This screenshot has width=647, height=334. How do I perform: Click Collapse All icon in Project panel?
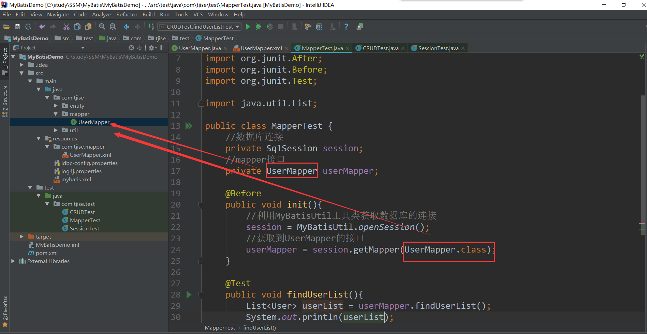point(140,48)
